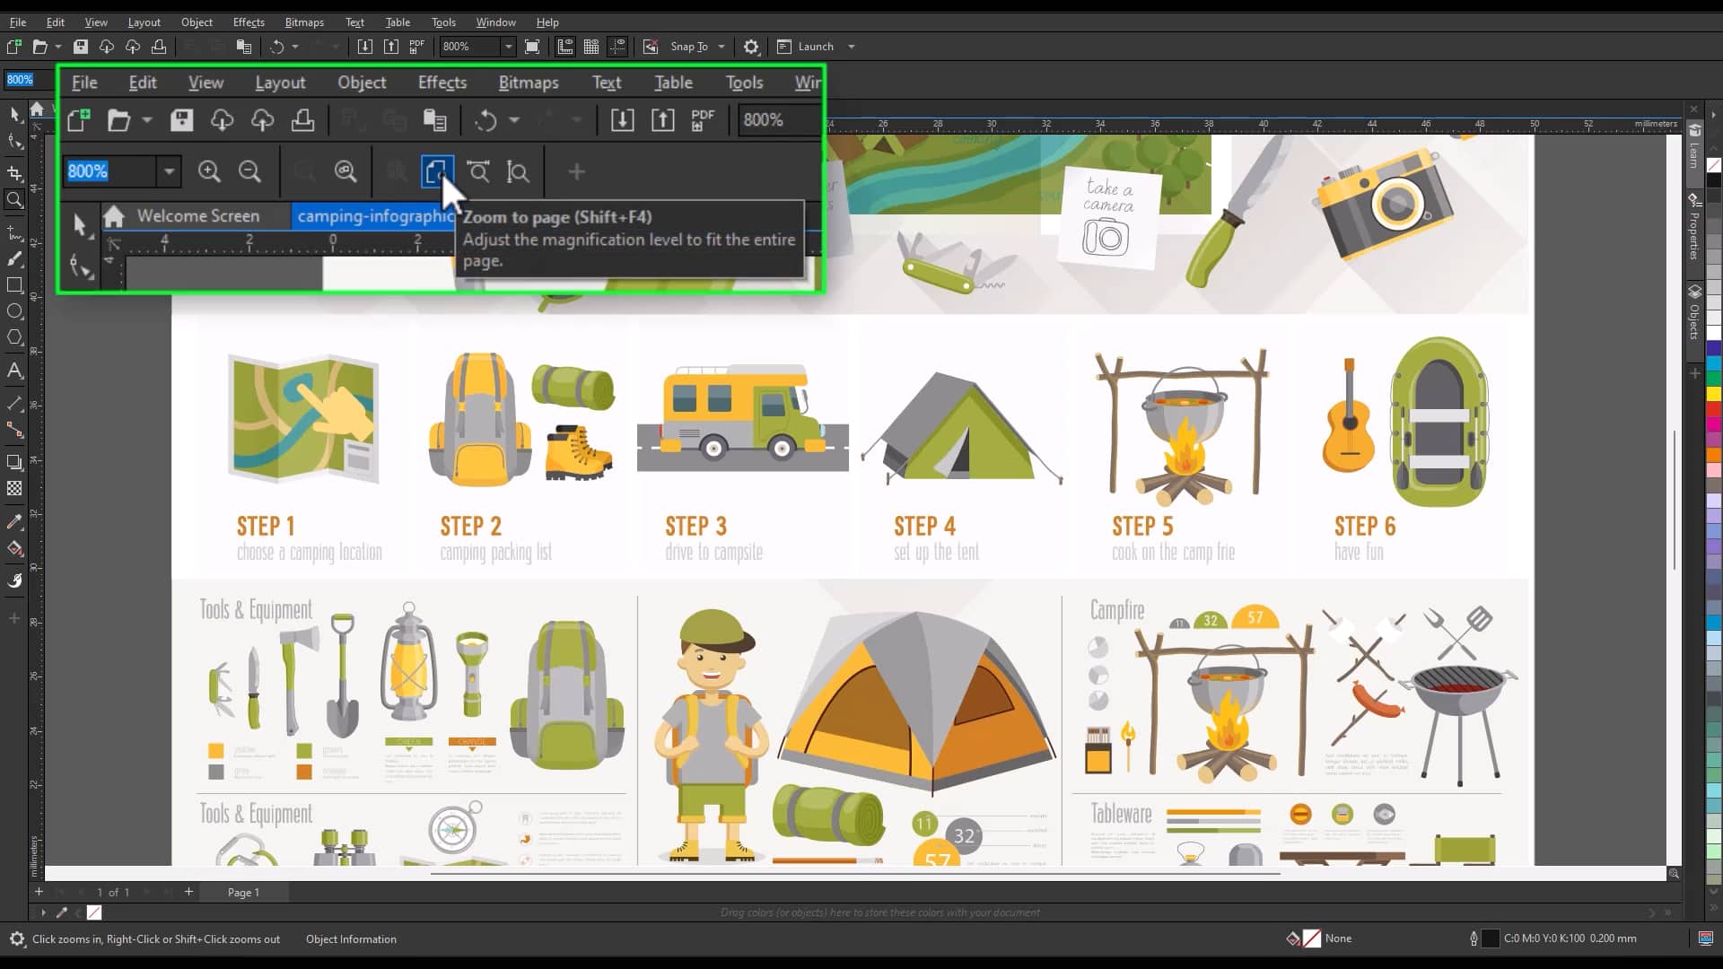Viewport: 1723px width, 969px height.
Task: Select the Zoom tool
Action: (14, 200)
